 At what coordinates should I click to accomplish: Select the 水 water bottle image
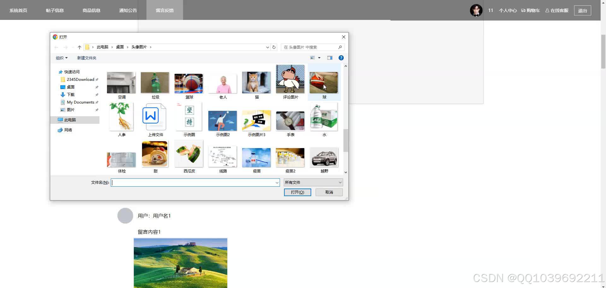point(324,117)
